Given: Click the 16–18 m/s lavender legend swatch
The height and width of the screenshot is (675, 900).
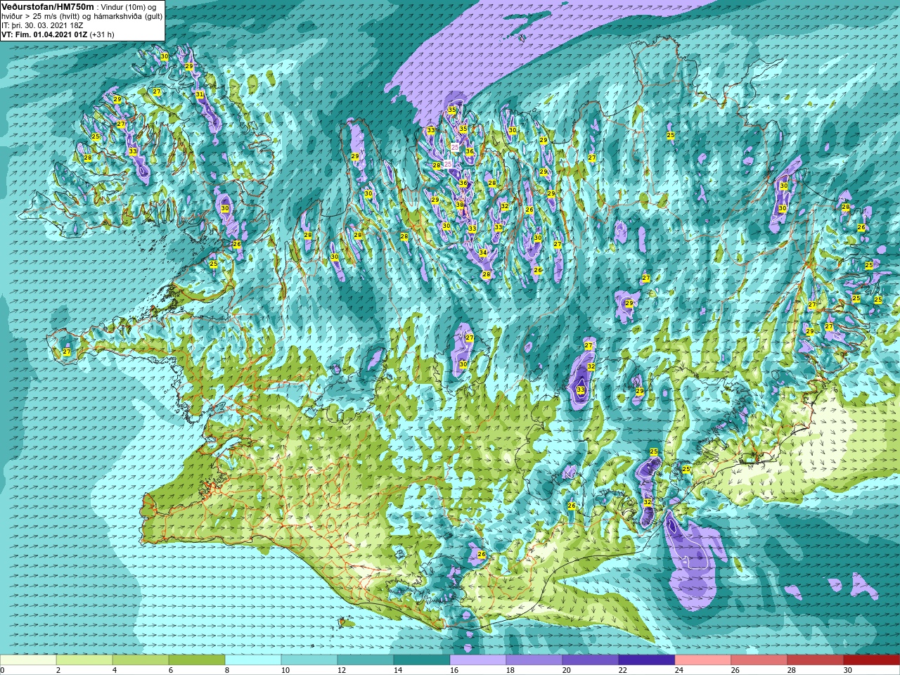Looking at the screenshot, I should pos(478,660).
